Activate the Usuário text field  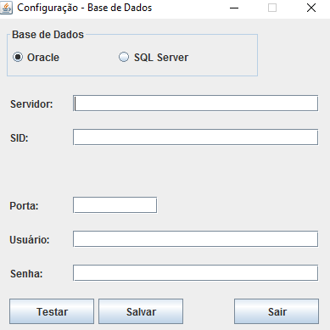(195, 239)
